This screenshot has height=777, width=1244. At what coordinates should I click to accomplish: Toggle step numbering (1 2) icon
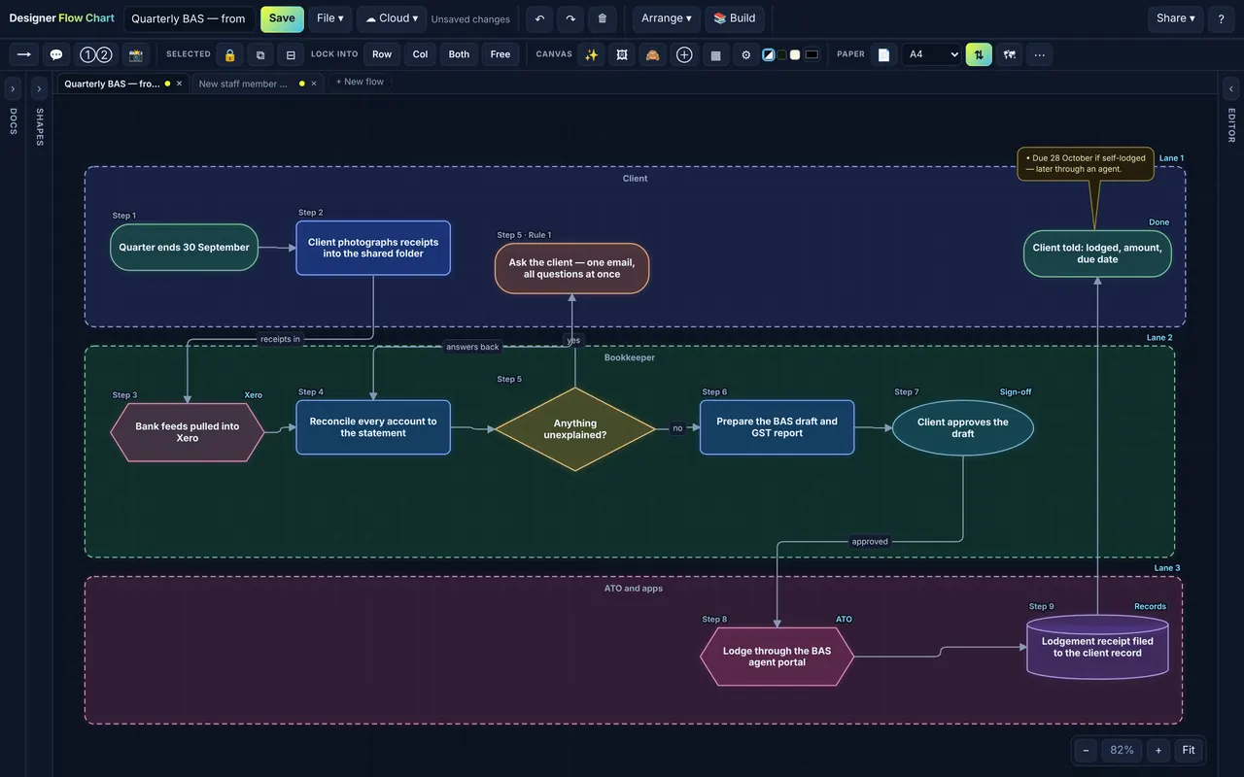(95, 54)
